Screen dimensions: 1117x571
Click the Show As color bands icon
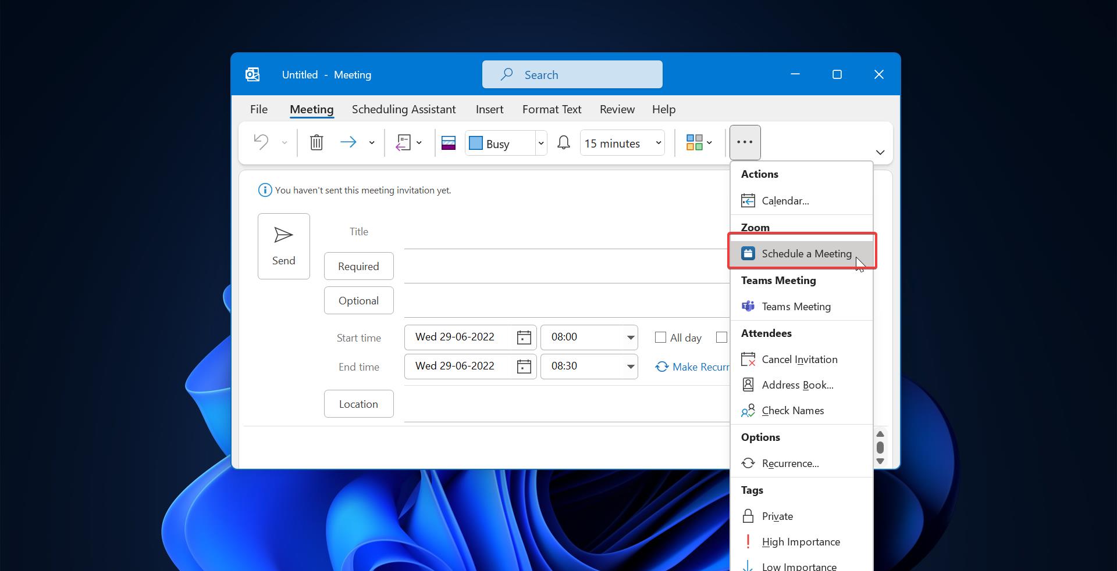pyautogui.click(x=449, y=143)
